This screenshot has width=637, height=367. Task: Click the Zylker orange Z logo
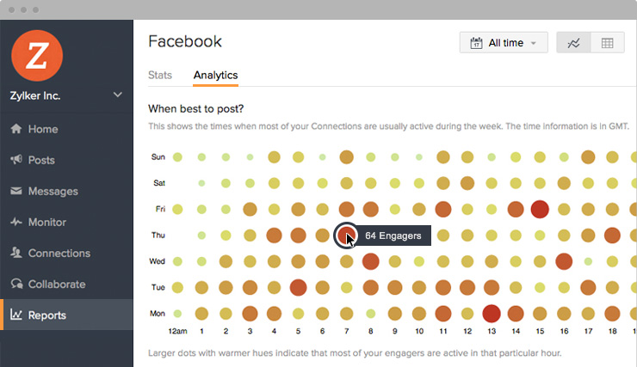coord(37,56)
